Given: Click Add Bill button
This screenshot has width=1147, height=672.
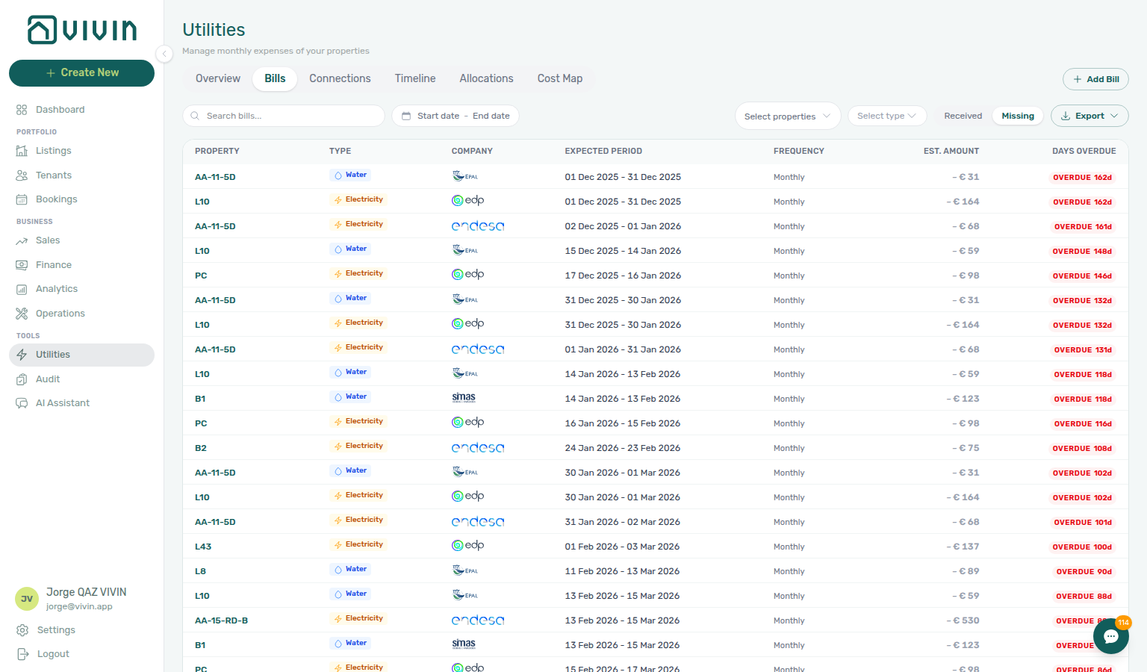Looking at the screenshot, I should [1095, 79].
